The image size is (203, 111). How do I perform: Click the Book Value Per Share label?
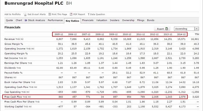(20, 82)
